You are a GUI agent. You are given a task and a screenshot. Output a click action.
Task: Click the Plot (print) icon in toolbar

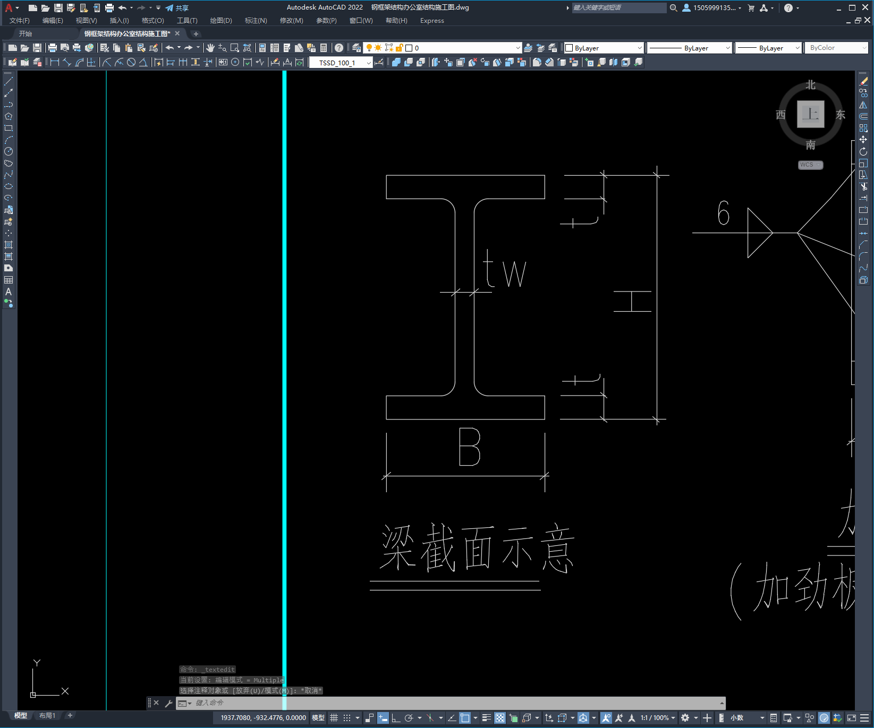click(x=53, y=48)
